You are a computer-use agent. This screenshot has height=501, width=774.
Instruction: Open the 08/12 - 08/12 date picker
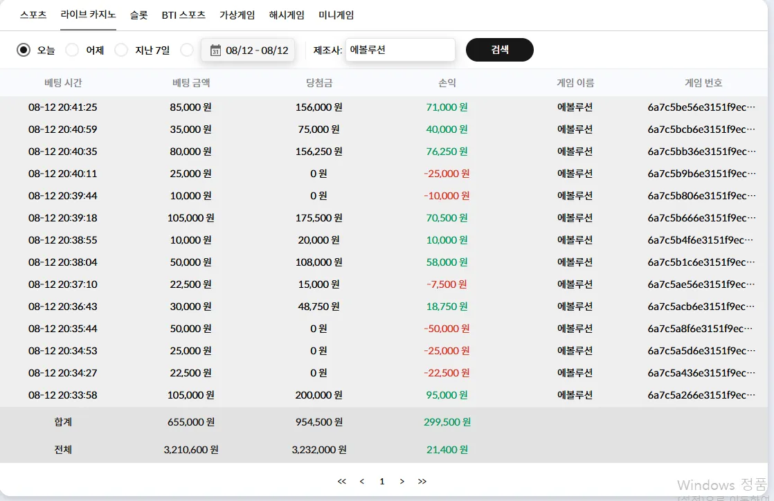pos(248,50)
